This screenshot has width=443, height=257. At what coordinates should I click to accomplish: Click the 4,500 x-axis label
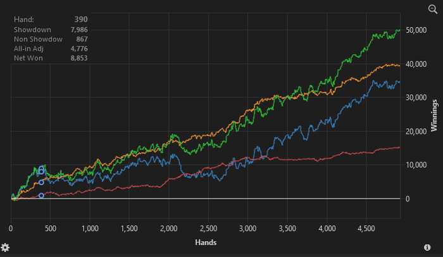366,228
